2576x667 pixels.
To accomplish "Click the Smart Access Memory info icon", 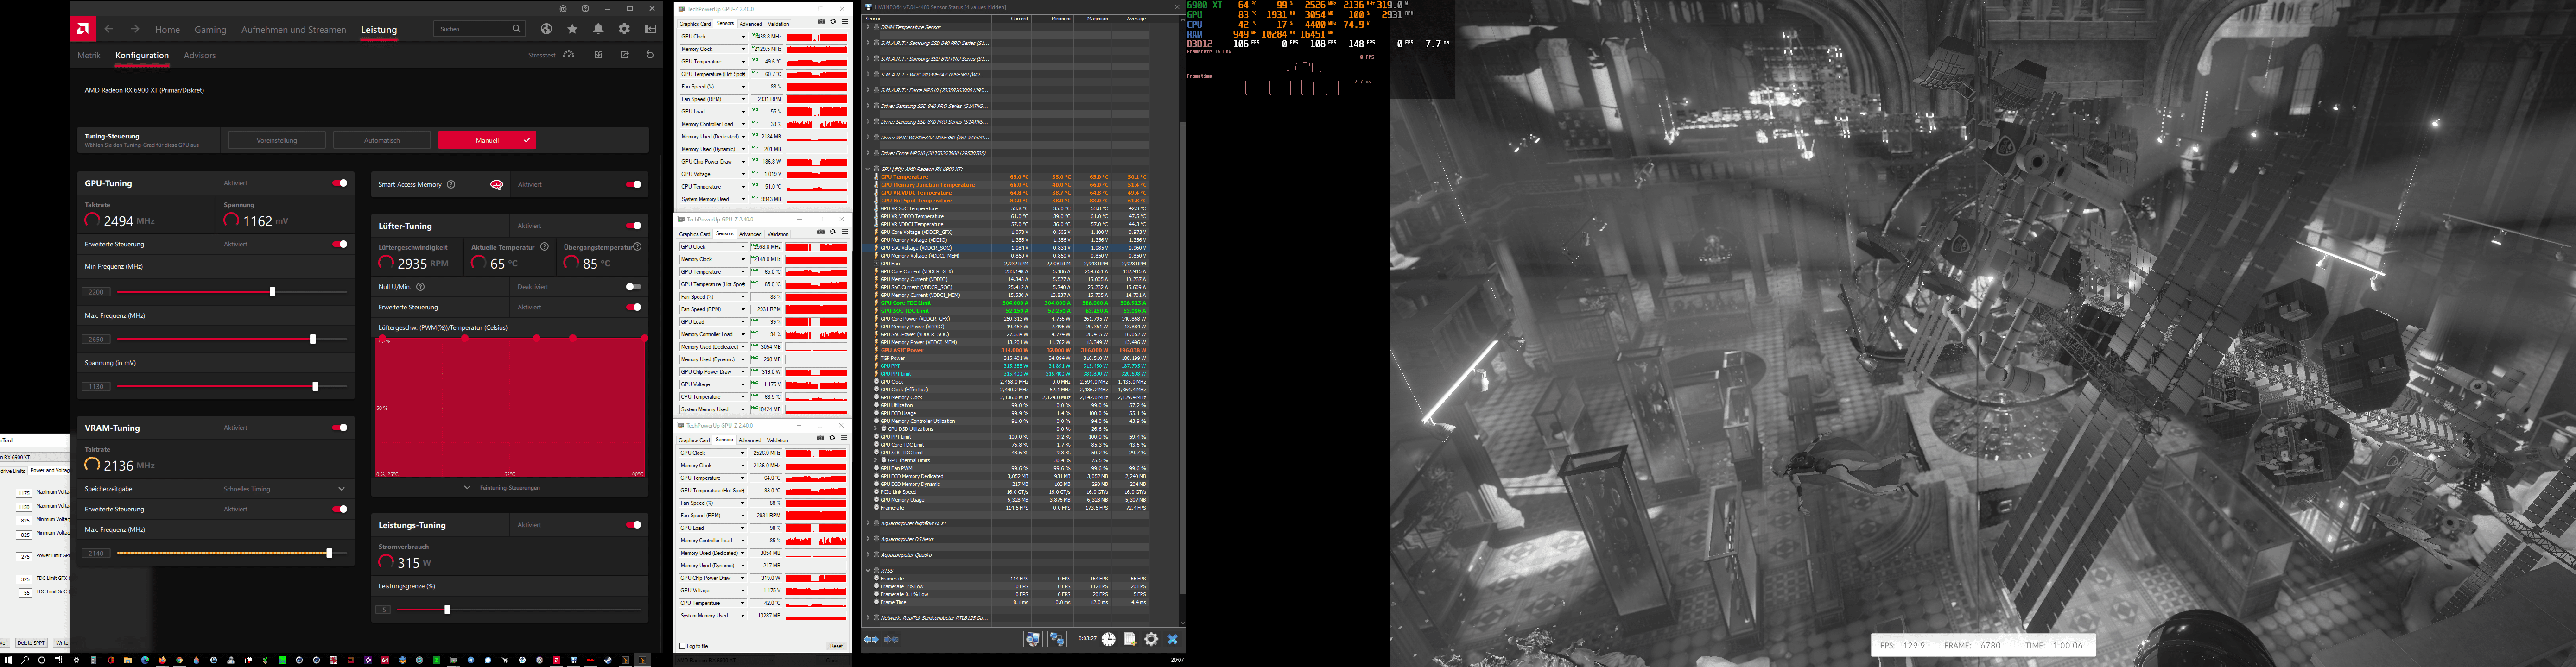I will coord(451,184).
